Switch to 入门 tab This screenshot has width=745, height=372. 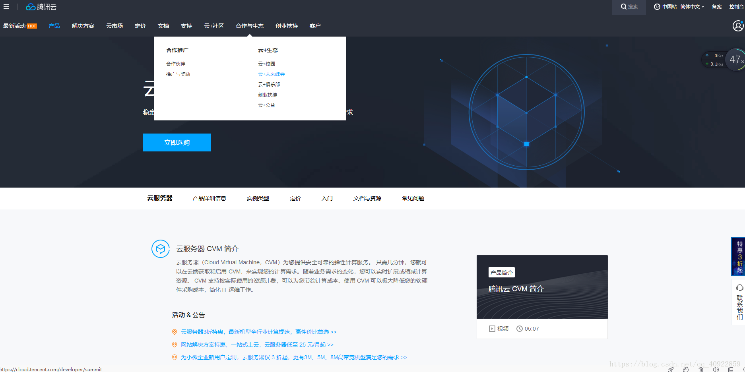click(x=327, y=198)
